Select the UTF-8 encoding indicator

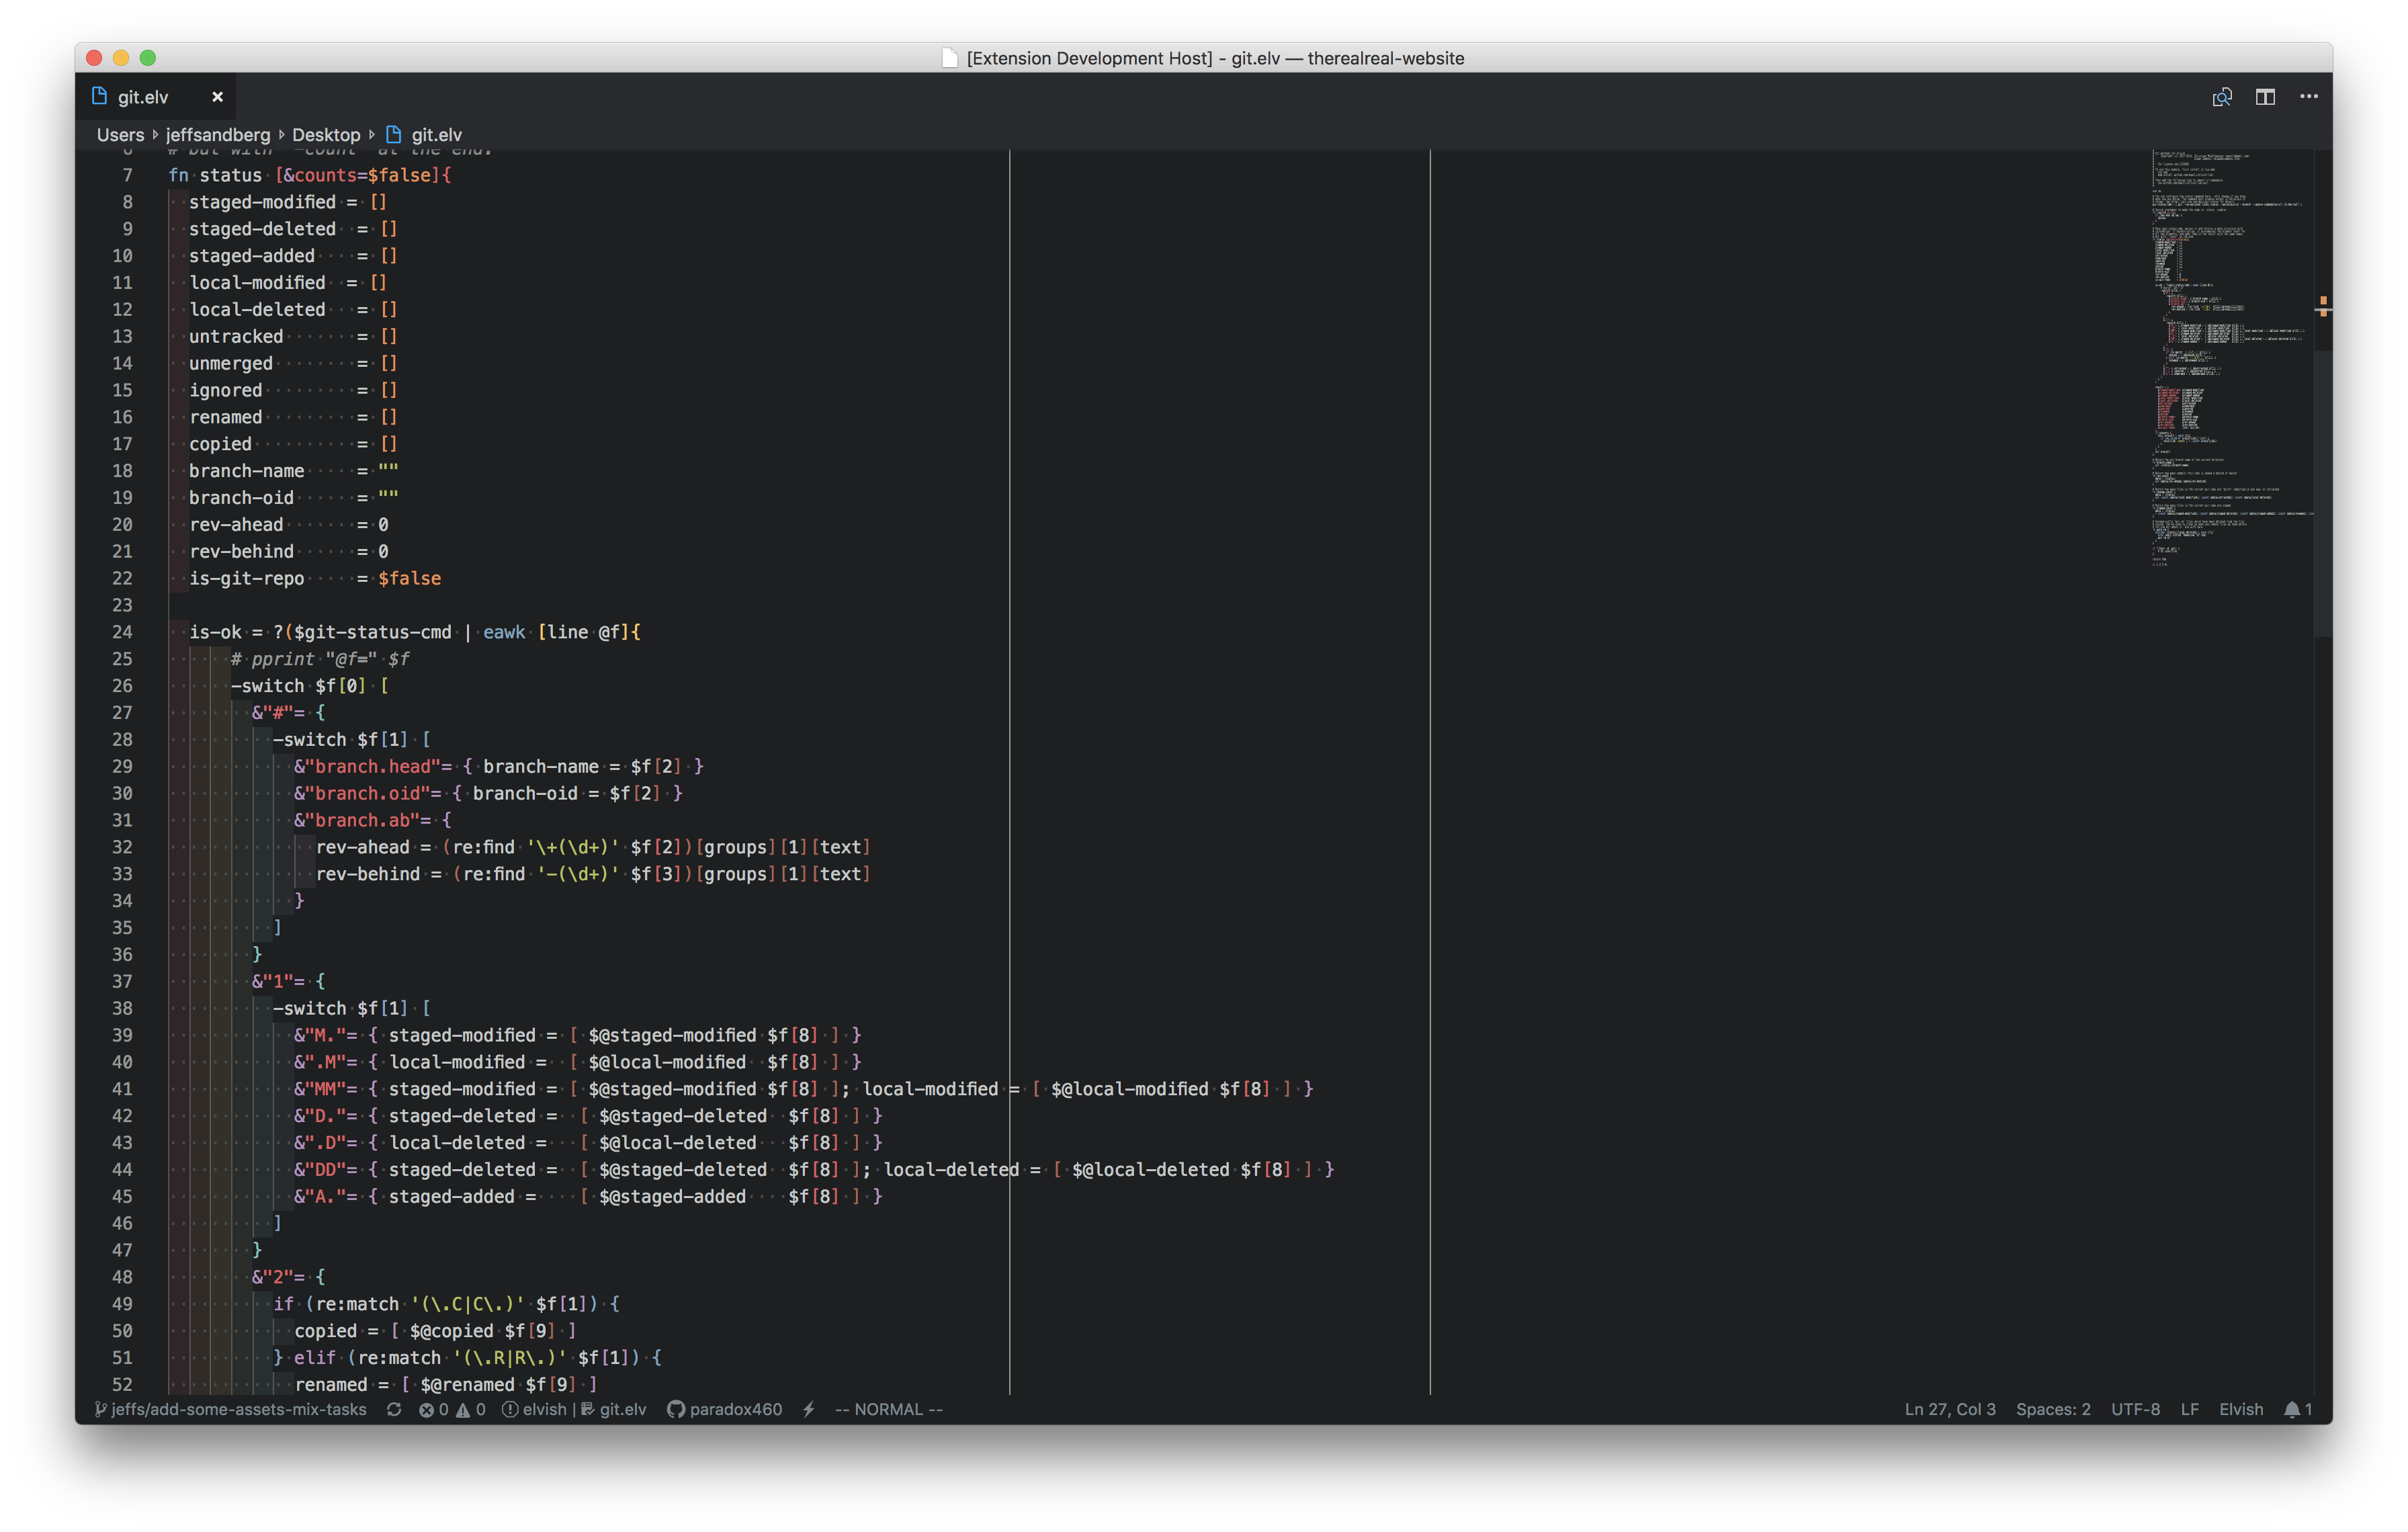pos(2135,1409)
